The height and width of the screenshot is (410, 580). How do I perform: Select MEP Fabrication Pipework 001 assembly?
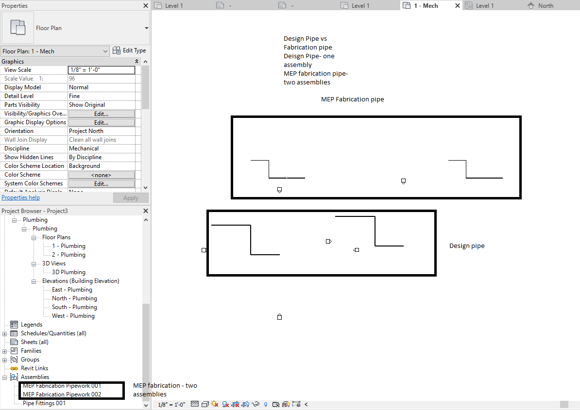coord(62,385)
